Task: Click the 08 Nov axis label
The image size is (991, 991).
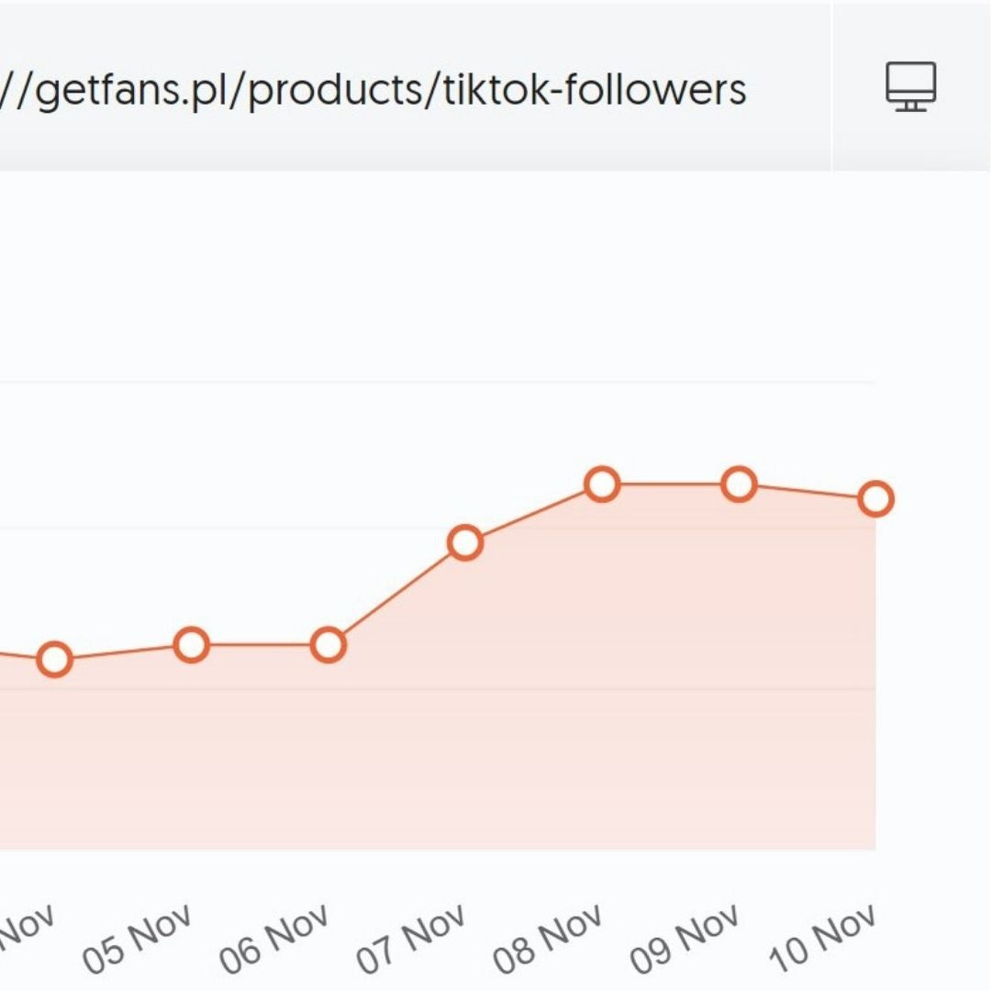Action: tap(549, 938)
